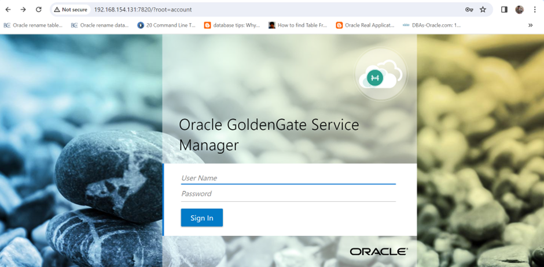
Task: Click the GoldenGate cloud logo icon
Action: 380,76
